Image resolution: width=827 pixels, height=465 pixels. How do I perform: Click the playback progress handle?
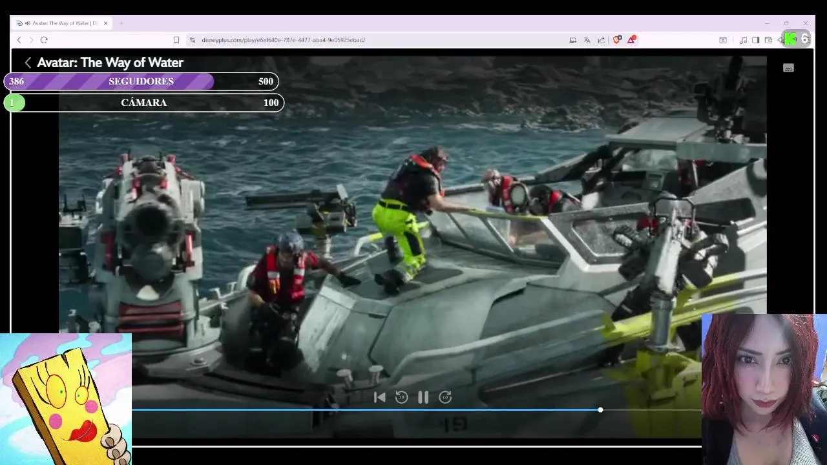tap(600, 410)
